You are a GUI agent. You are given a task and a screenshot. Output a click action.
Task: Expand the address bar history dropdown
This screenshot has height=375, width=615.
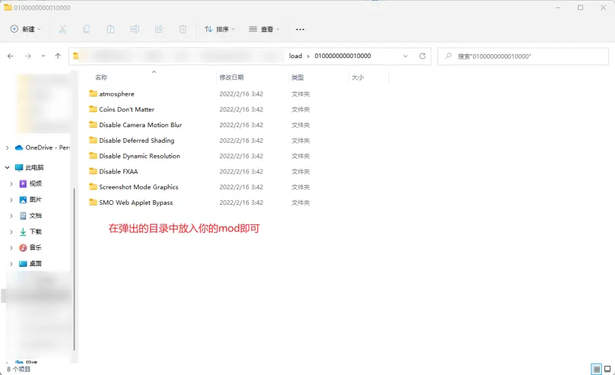[405, 56]
